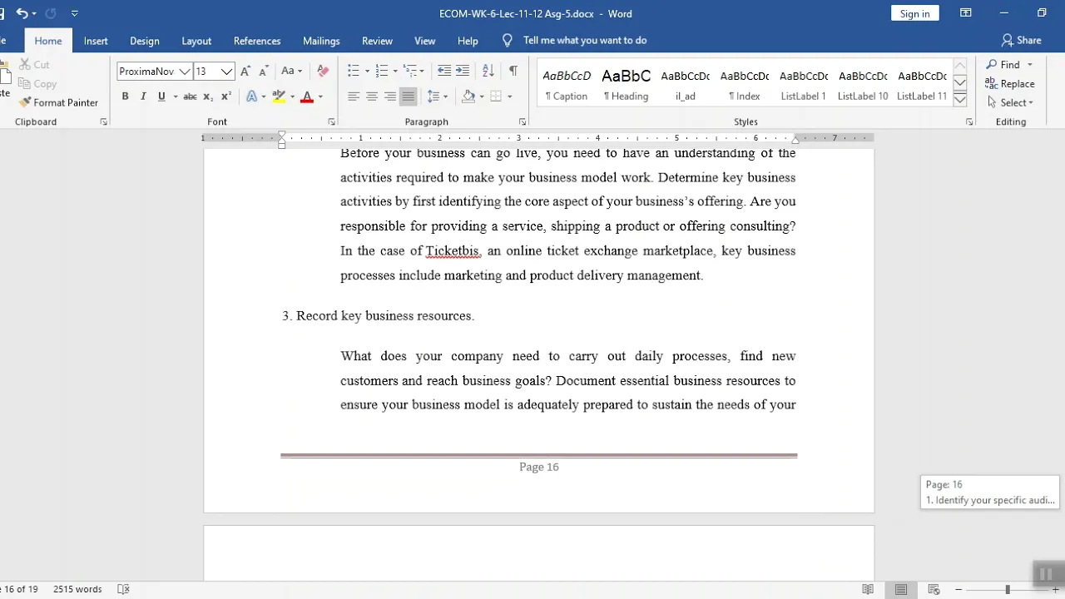Screen dimensions: 1065x599
Task: Open the Design tab
Action: (145, 41)
